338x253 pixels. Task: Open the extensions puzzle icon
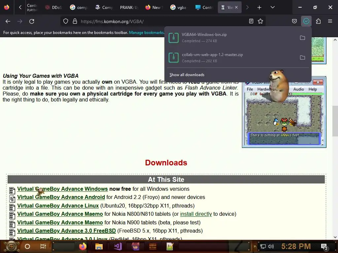(x=318, y=21)
